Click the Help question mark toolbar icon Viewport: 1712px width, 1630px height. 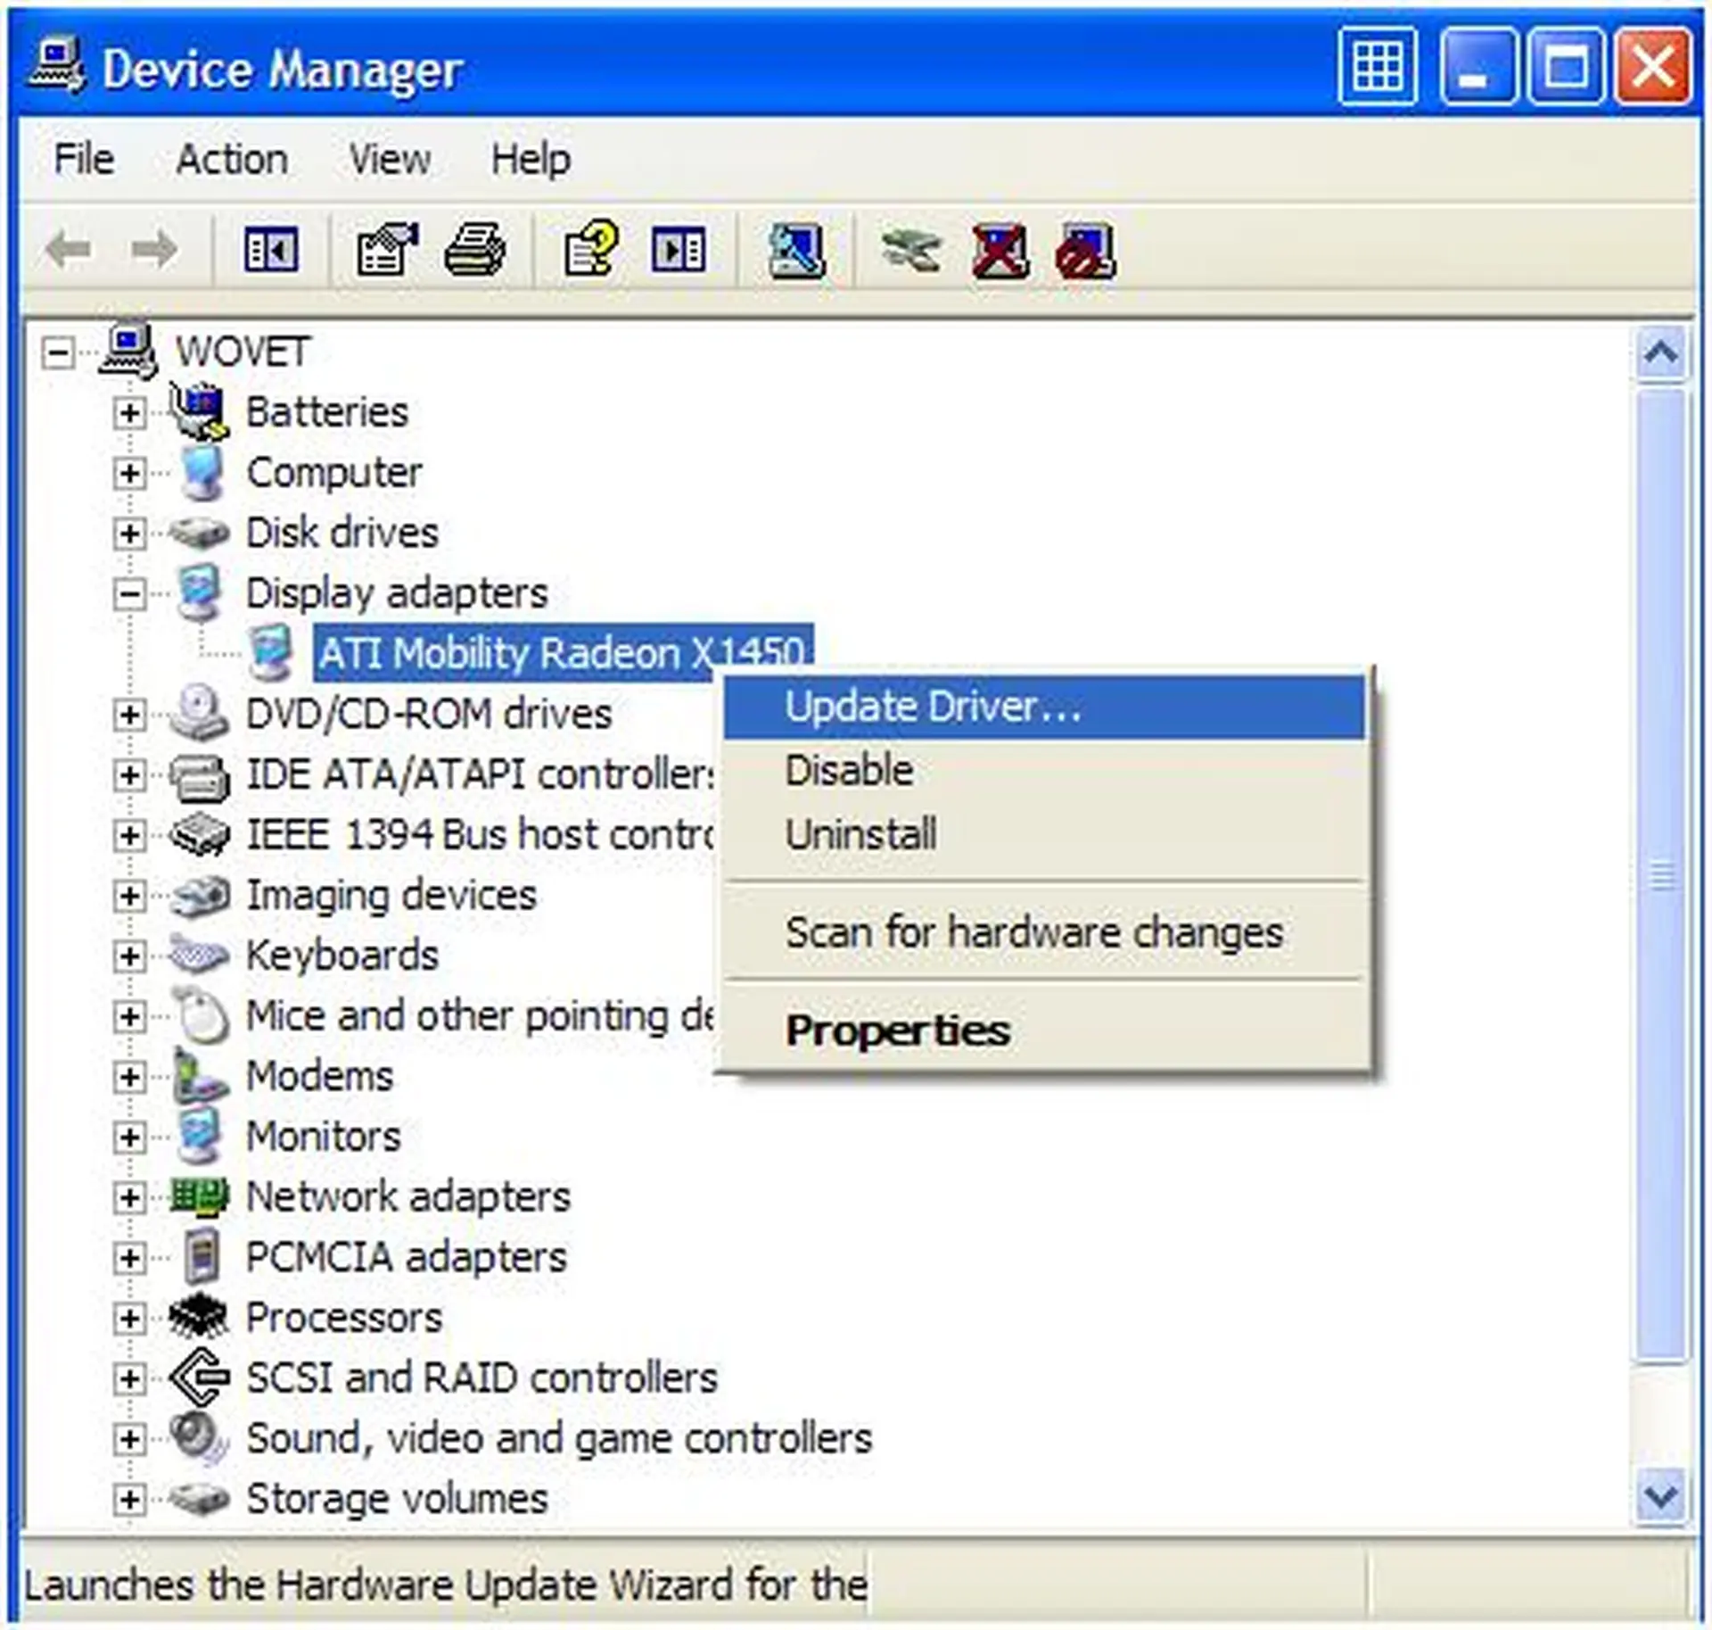pyautogui.click(x=590, y=250)
